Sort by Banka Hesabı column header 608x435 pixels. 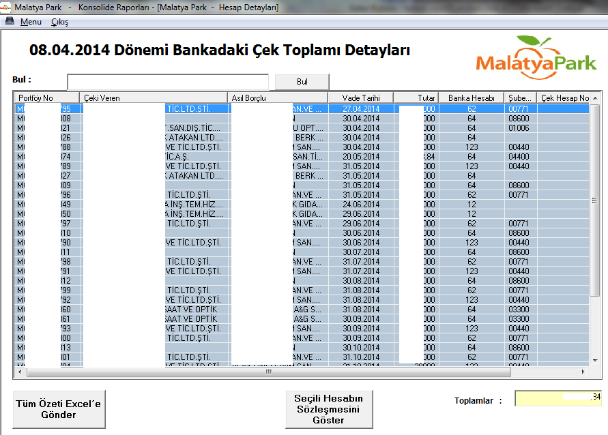click(x=471, y=97)
